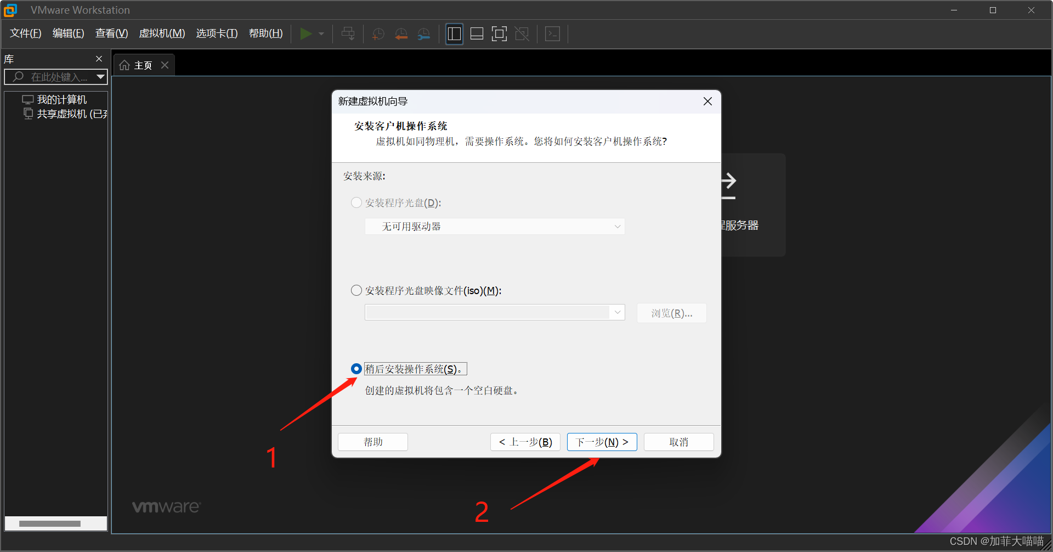Click the library horizontal scrollbar

pos(50,523)
